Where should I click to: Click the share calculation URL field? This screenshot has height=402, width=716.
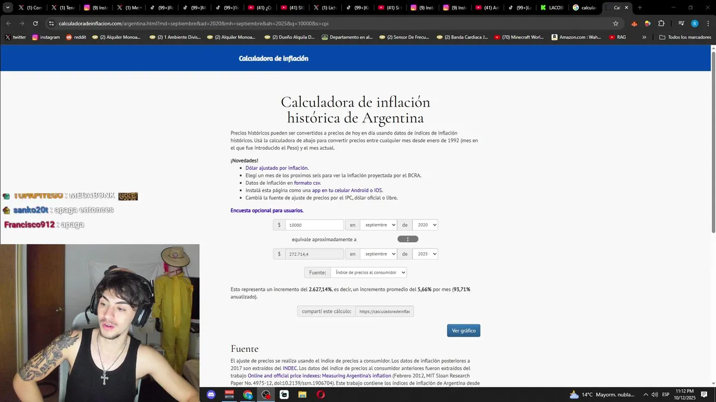385,312
